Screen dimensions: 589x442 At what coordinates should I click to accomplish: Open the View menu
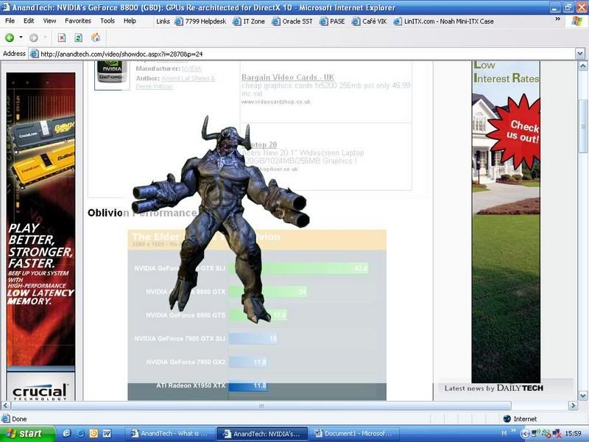(x=49, y=21)
